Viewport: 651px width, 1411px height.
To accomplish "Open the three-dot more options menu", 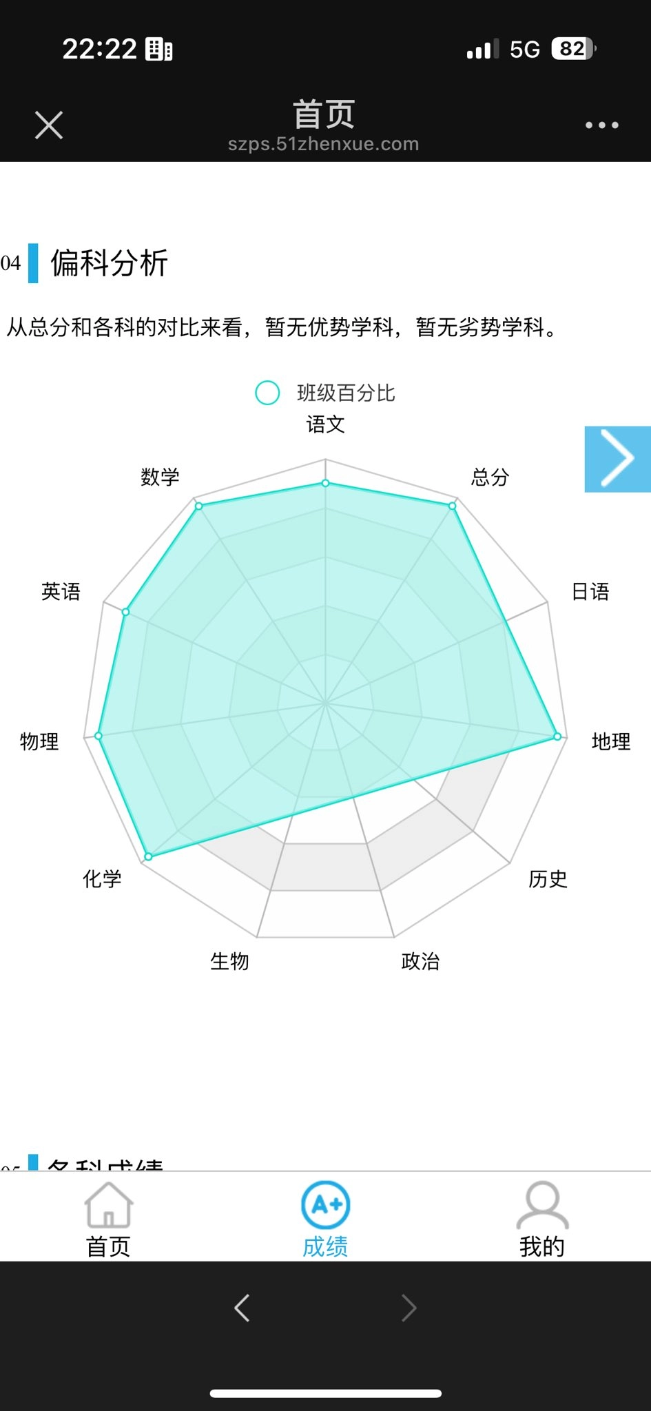I will tap(601, 125).
